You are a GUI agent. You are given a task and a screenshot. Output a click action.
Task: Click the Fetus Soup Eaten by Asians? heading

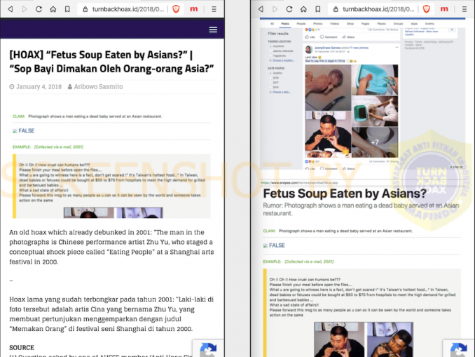tap(345, 194)
